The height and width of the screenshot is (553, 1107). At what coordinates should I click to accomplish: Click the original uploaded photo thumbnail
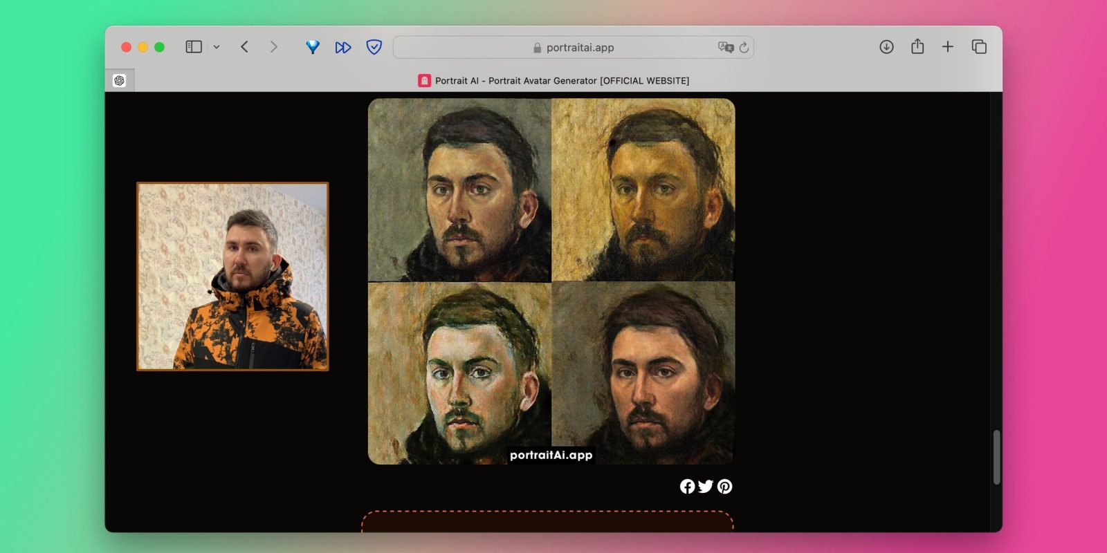point(232,276)
